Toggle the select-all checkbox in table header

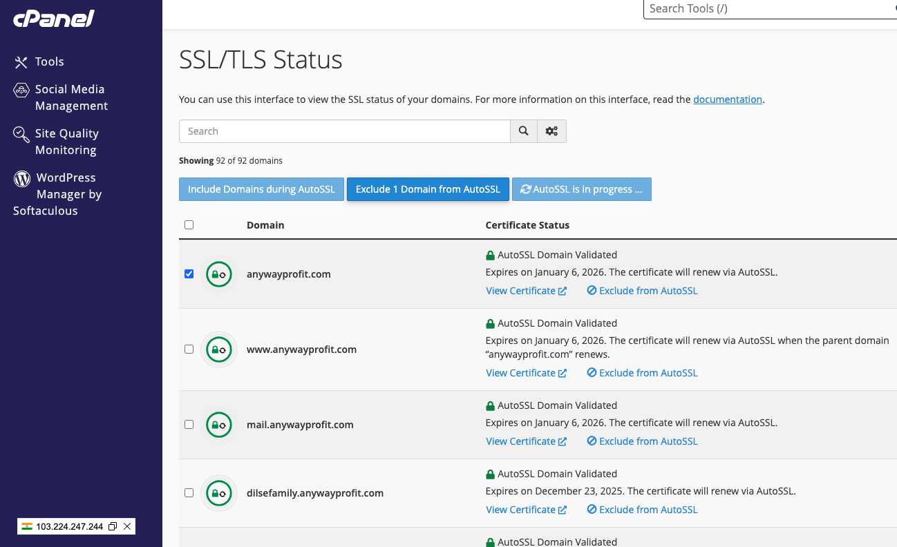pos(189,225)
